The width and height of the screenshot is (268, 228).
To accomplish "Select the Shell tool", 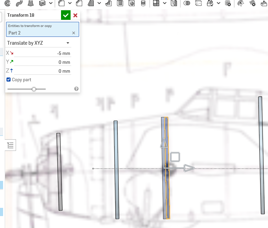I will point(120,3).
